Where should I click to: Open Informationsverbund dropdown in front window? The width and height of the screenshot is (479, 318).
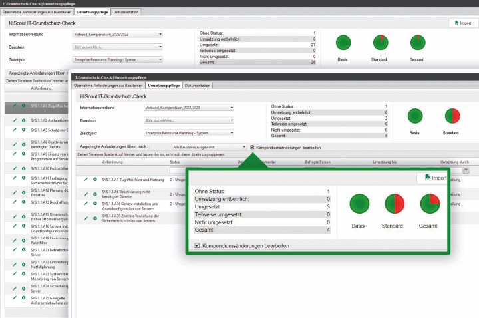tap(189, 108)
